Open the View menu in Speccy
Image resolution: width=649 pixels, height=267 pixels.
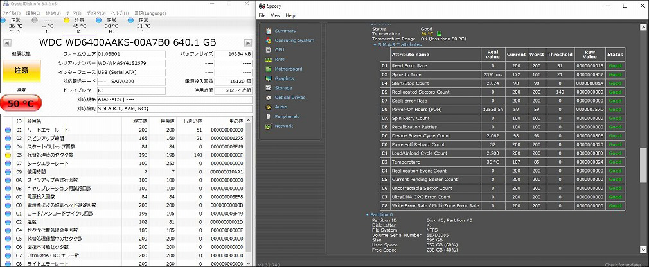276,15
